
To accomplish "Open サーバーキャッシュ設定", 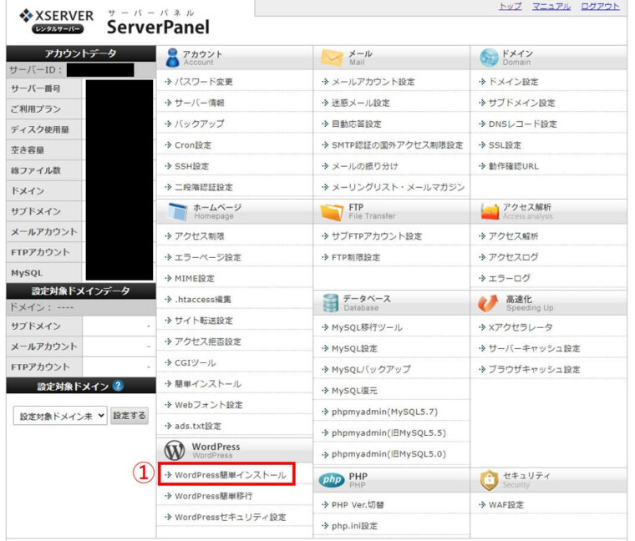I will pos(534,348).
